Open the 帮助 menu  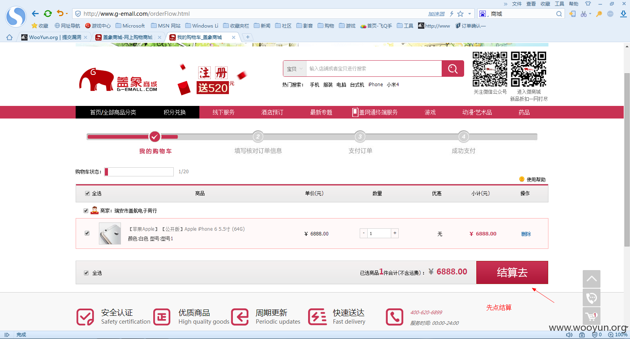click(x=574, y=4)
